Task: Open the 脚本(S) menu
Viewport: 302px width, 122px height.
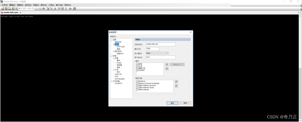Action: click(44, 5)
